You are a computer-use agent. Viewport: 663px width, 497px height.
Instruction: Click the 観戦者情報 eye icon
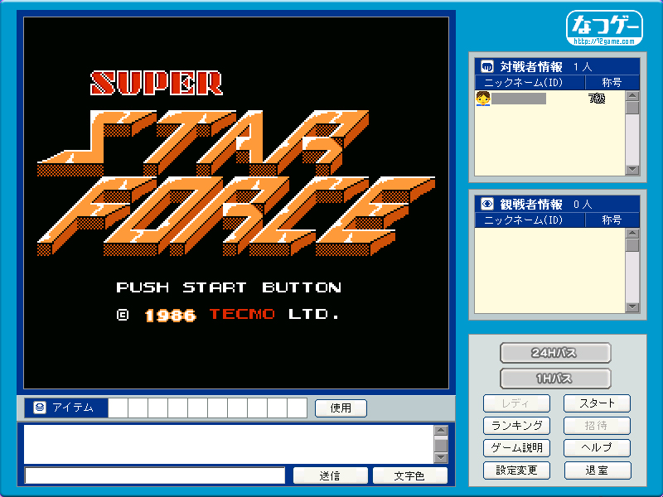(x=487, y=204)
